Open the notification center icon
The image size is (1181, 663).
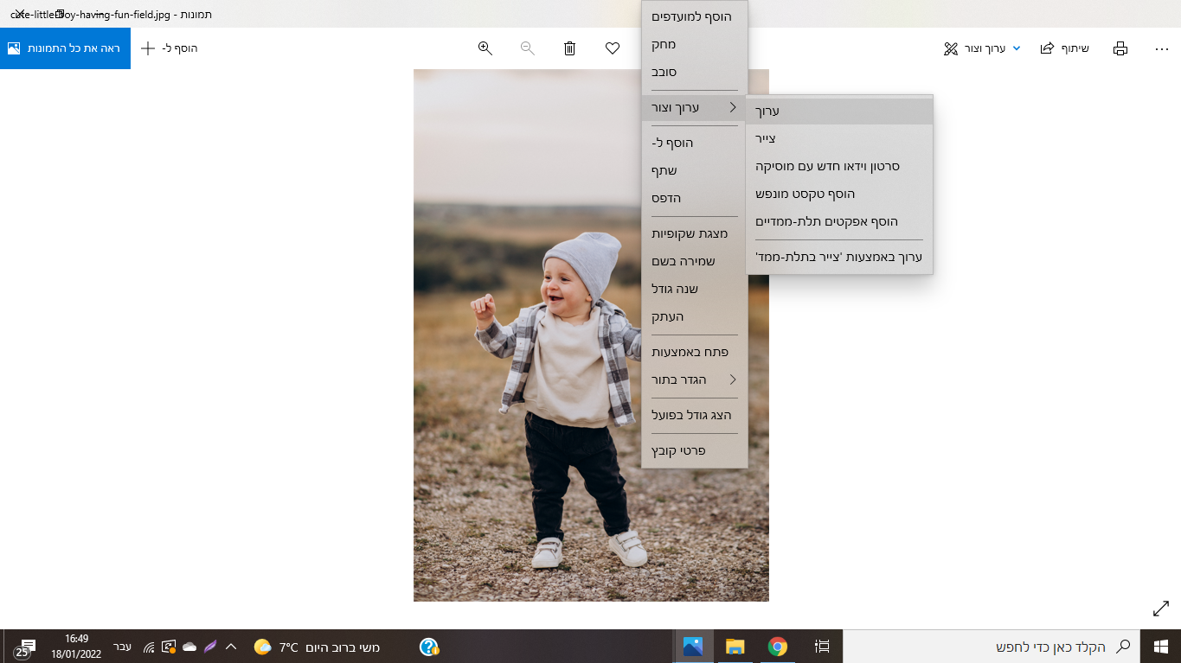[x=25, y=647]
